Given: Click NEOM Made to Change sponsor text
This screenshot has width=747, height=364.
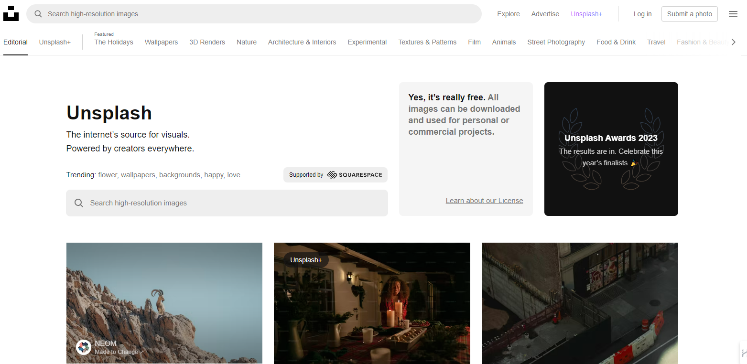Looking at the screenshot, I should coord(119,347).
